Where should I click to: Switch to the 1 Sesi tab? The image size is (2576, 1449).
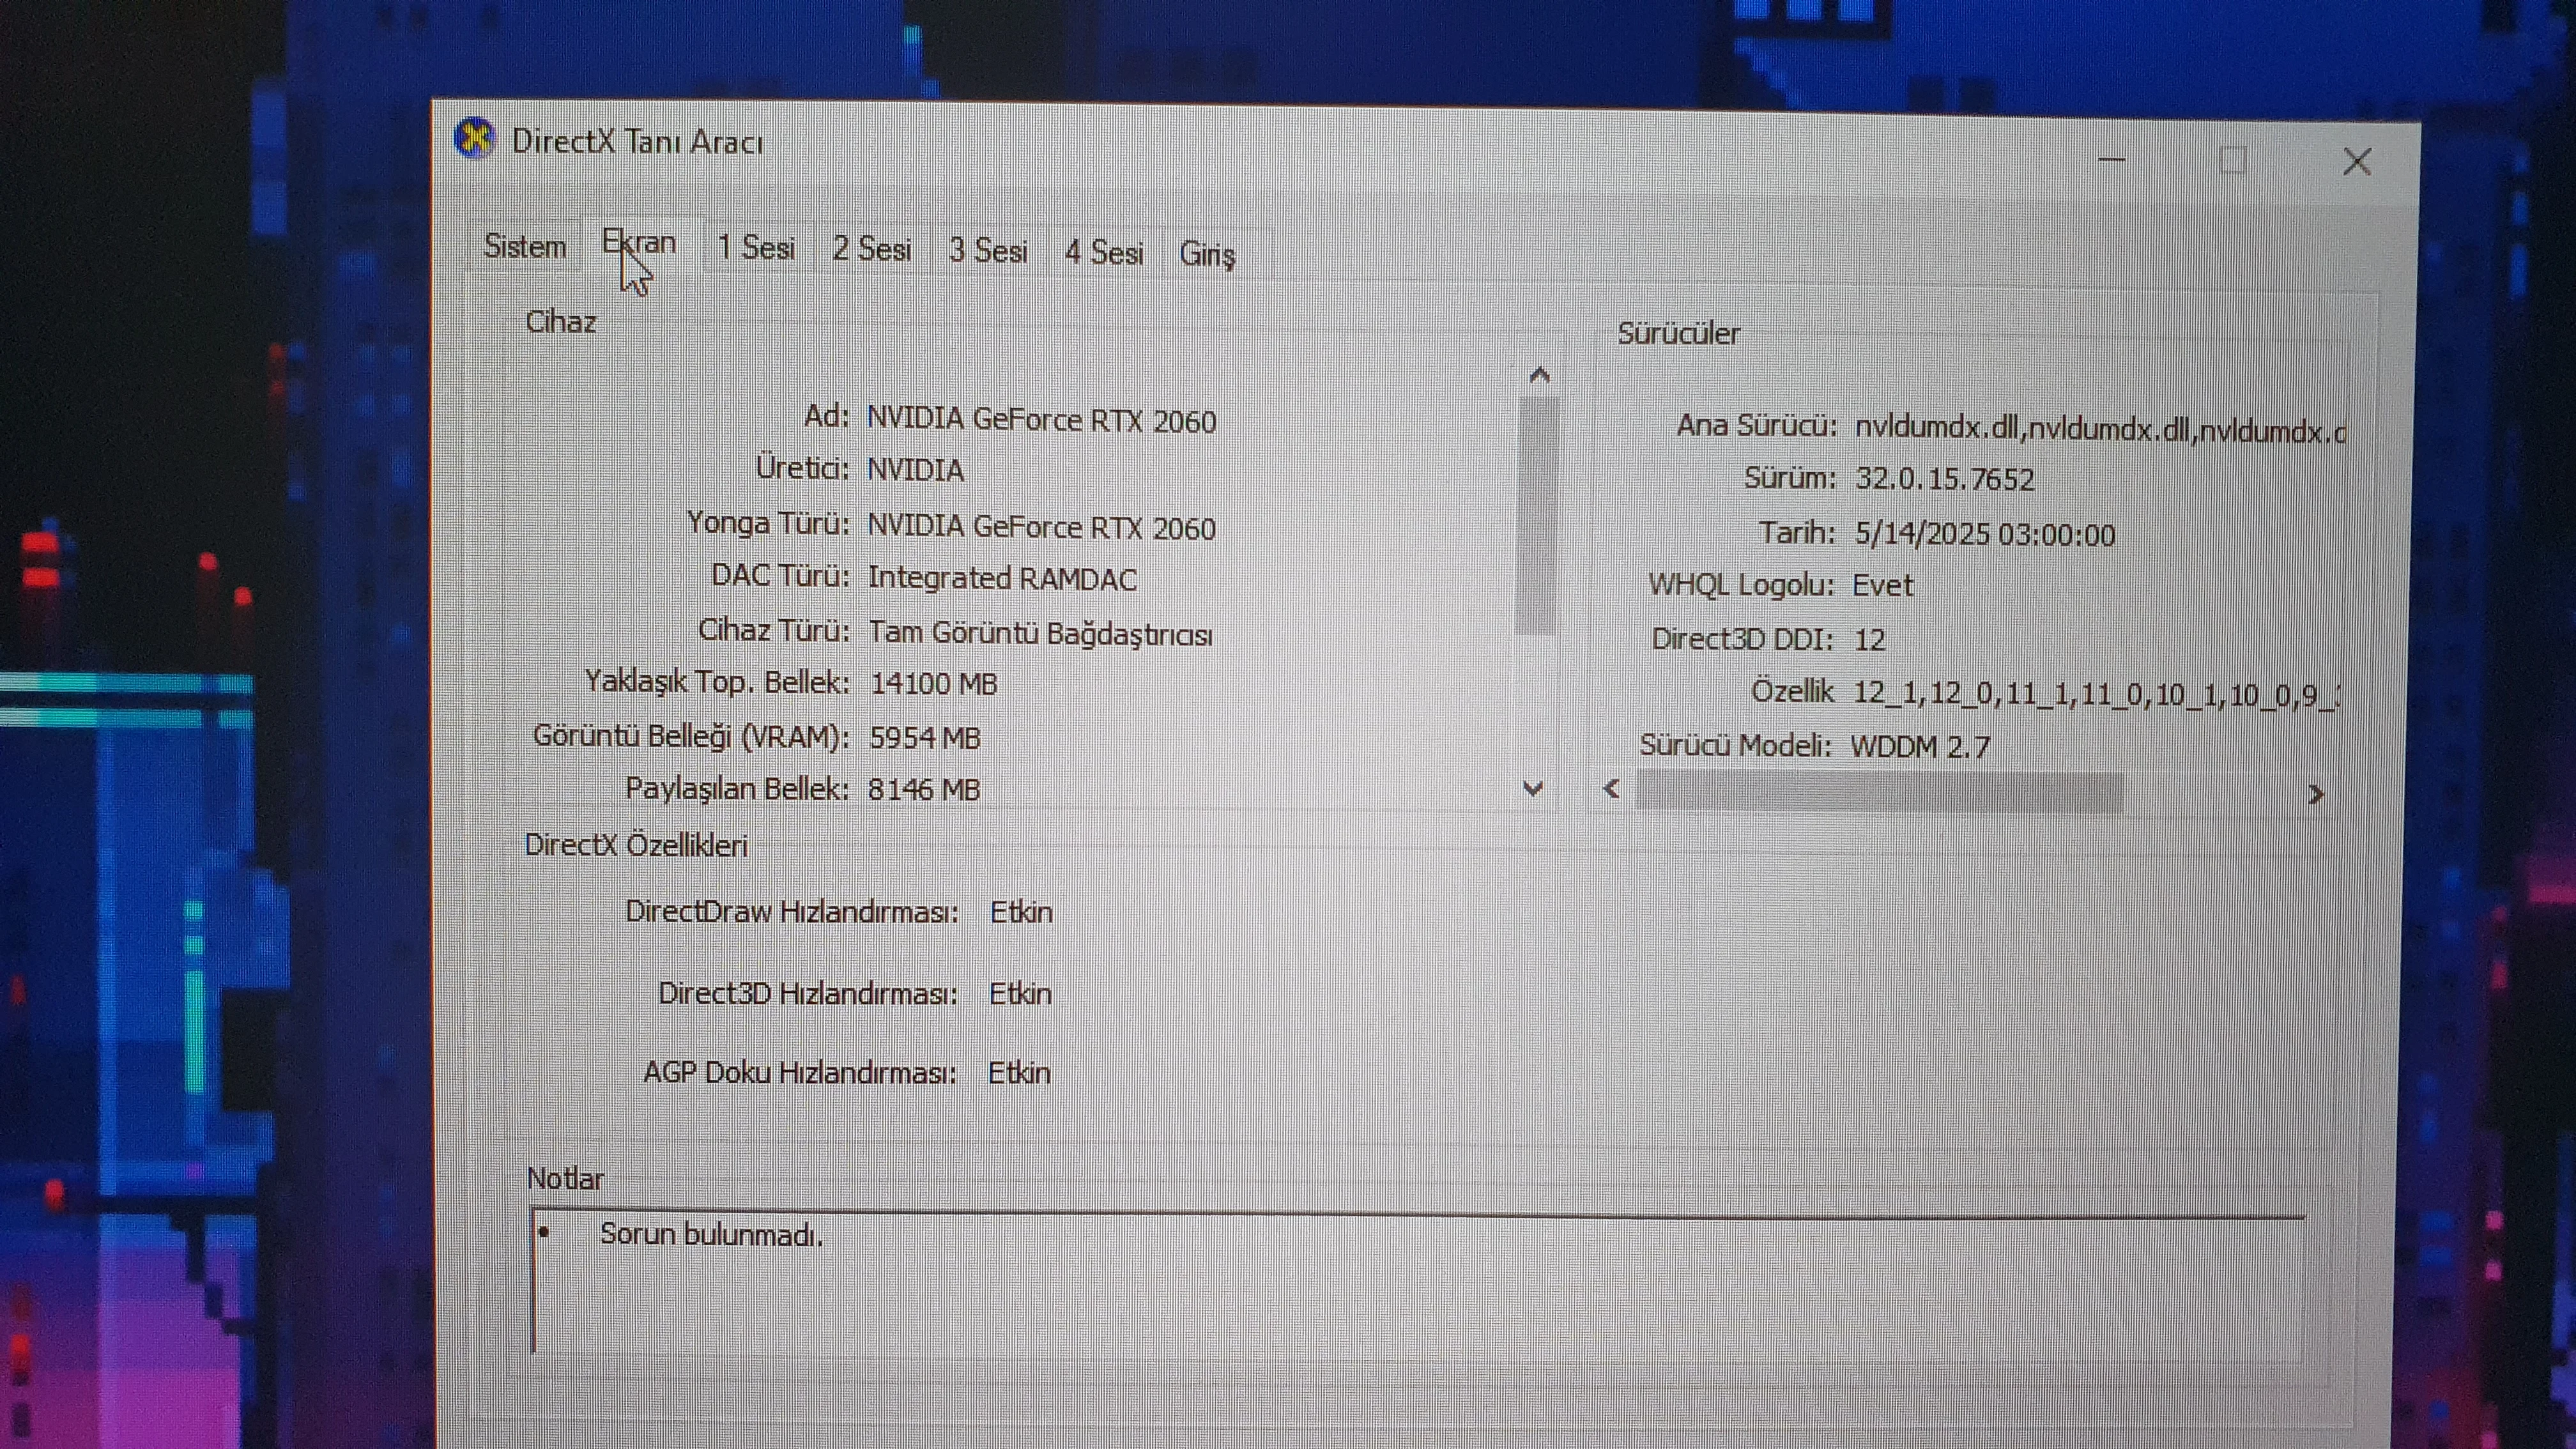[x=757, y=248]
